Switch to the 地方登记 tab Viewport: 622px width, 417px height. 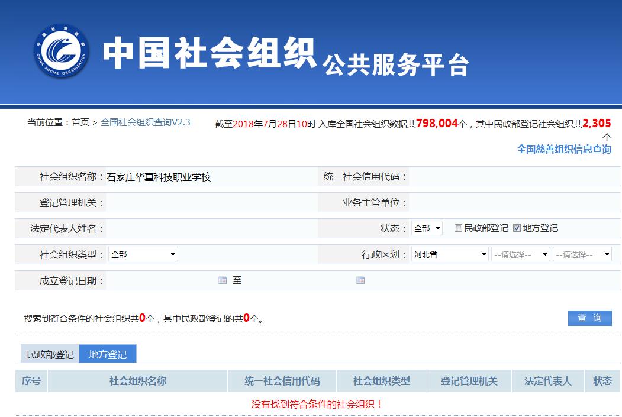pyautogui.click(x=108, y=354)
